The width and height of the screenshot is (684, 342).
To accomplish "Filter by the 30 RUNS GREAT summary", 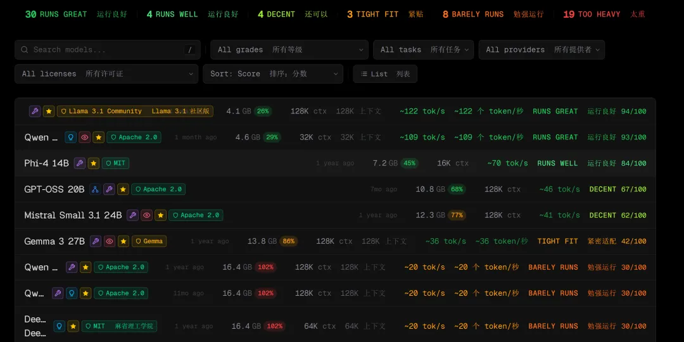I will tap(76, 15).
